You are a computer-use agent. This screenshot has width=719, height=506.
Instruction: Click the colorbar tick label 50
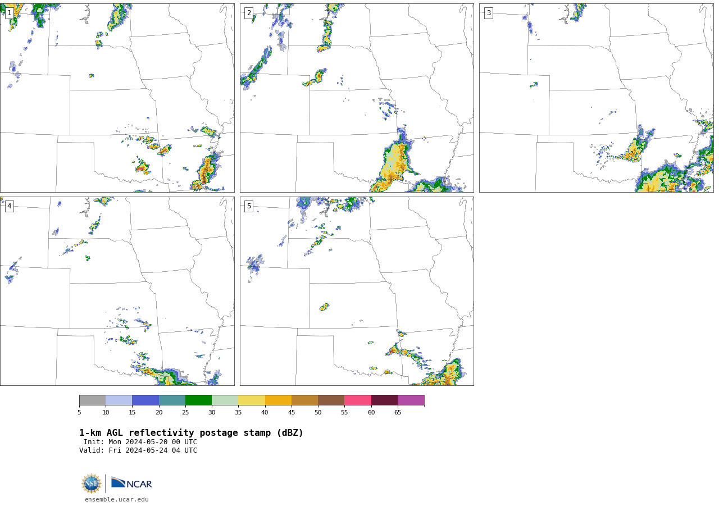[x=318, y=413]
